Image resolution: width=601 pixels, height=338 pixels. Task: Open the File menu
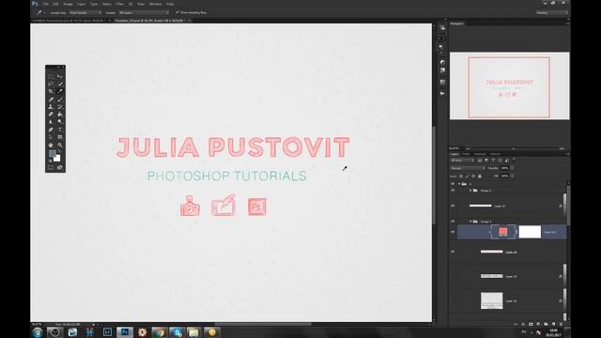point(46,4)
